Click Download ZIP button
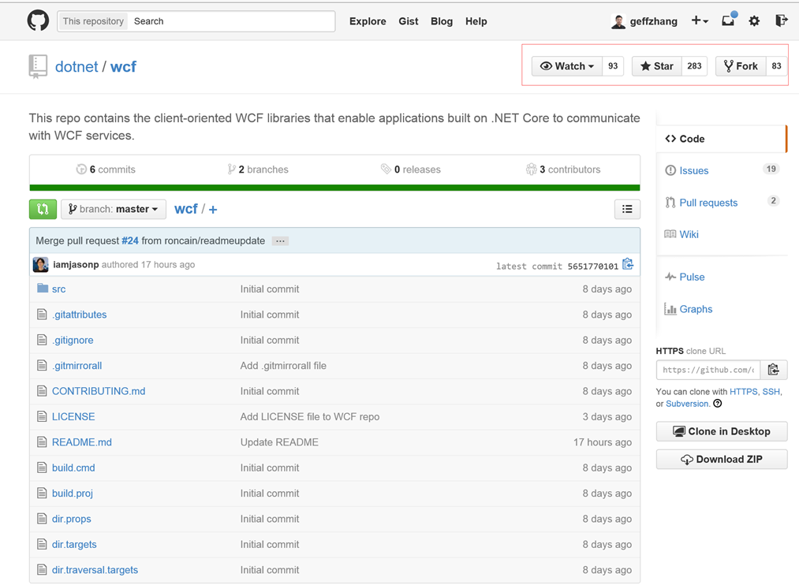 (x=722, y=459)
